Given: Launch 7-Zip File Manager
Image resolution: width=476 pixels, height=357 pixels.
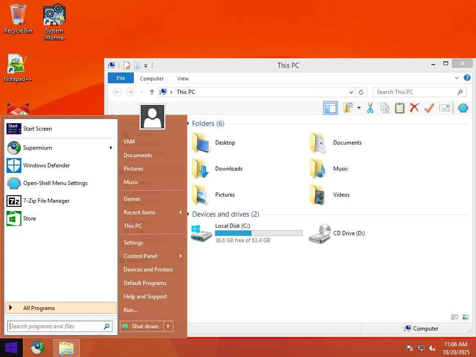Looking at the screenshot, I should (61, 201).
